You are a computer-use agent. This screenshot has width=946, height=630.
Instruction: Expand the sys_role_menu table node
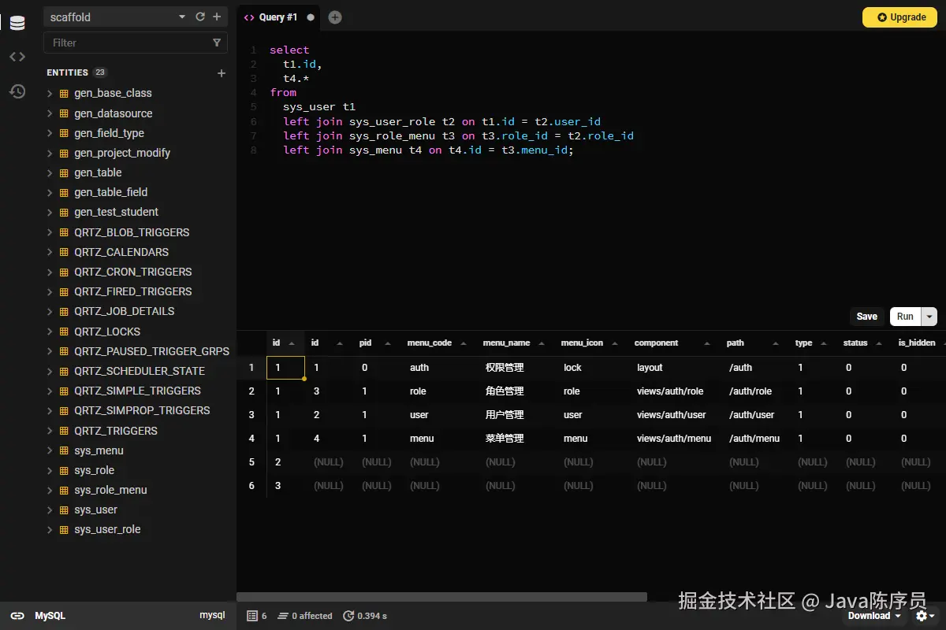point(50,490)
